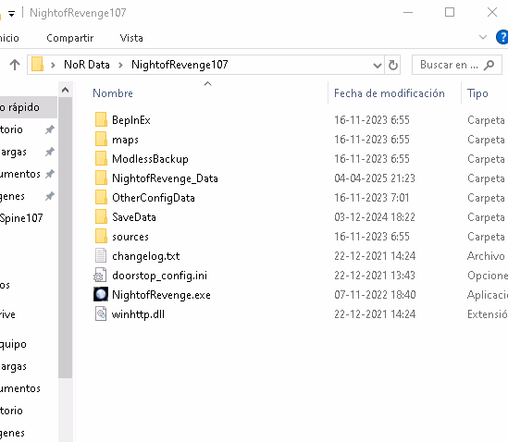The image size is (508, 442).
Task: Select the maps folder icon
Action: (x=101, y=140)
